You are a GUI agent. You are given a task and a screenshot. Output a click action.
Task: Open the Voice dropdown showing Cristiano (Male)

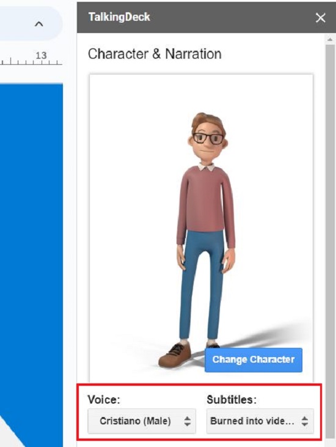[142, 421]
